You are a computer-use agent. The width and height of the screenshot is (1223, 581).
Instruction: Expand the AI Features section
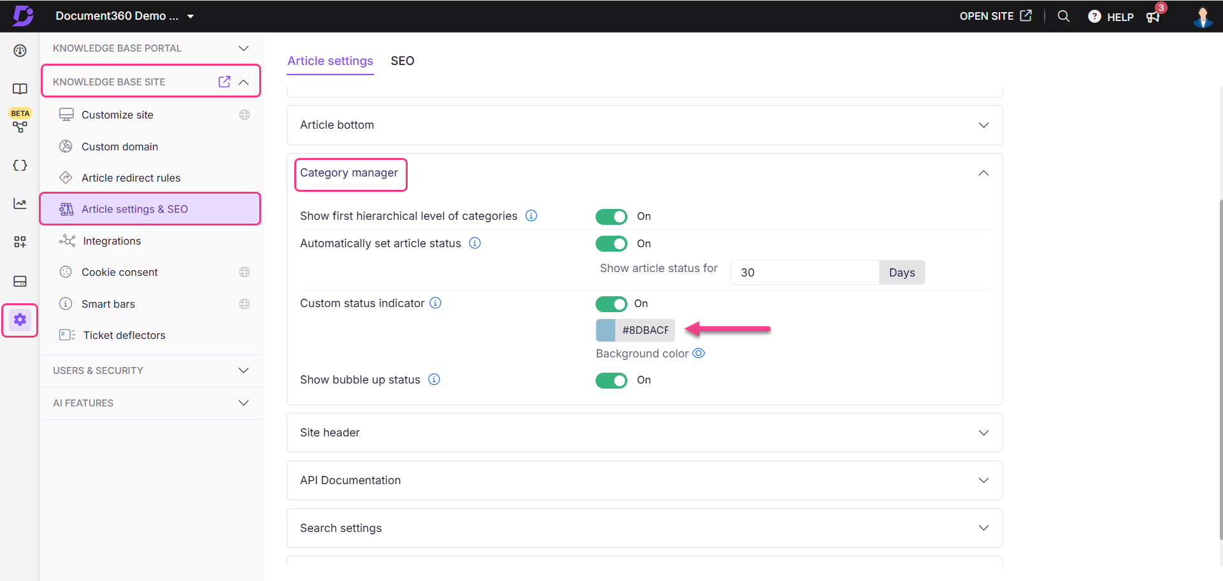tap(243, 403)
